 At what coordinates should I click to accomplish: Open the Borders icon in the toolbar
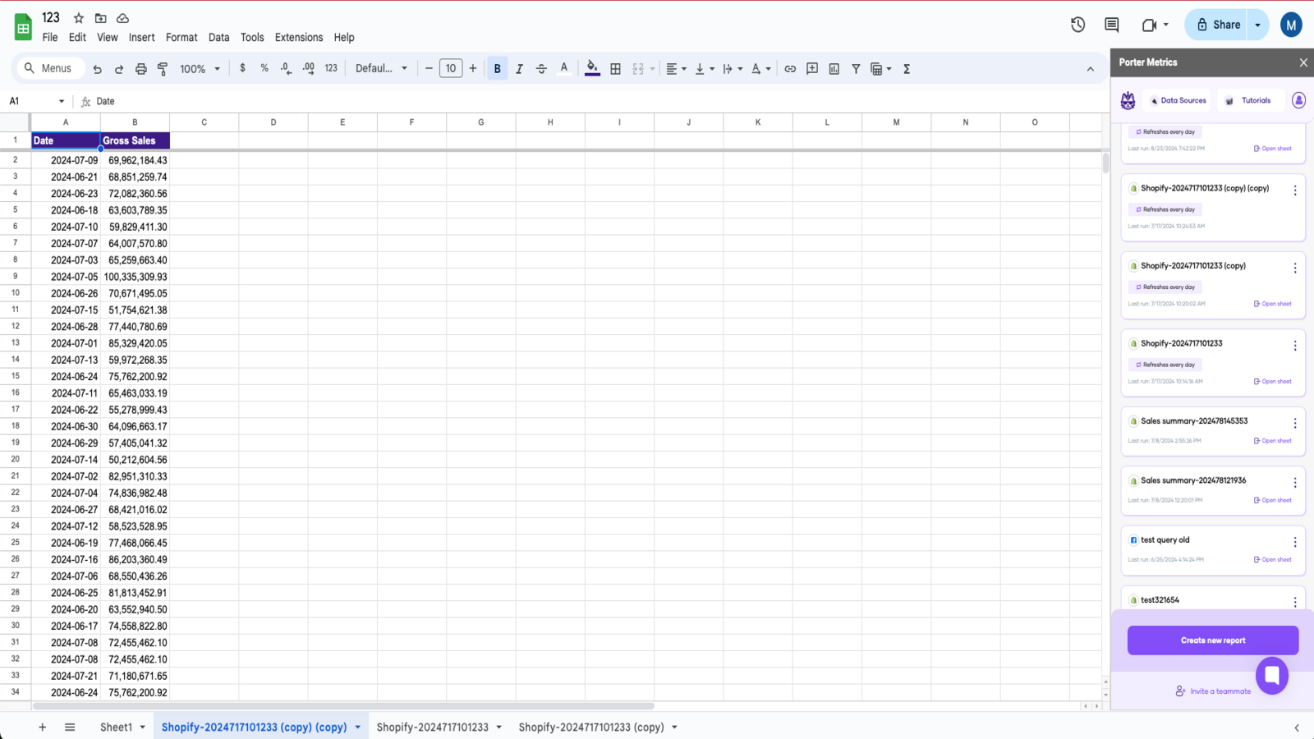tap(615, 69)
